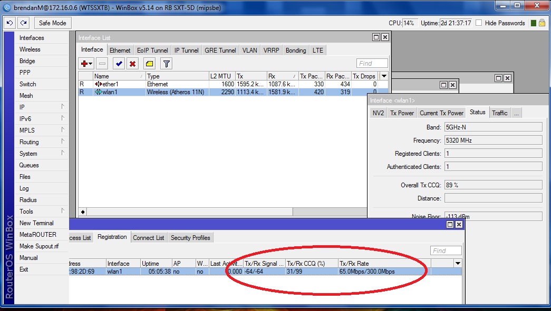Click Exit in the sidebar
This screenshot has height=311, width=551.
[24, 269]
